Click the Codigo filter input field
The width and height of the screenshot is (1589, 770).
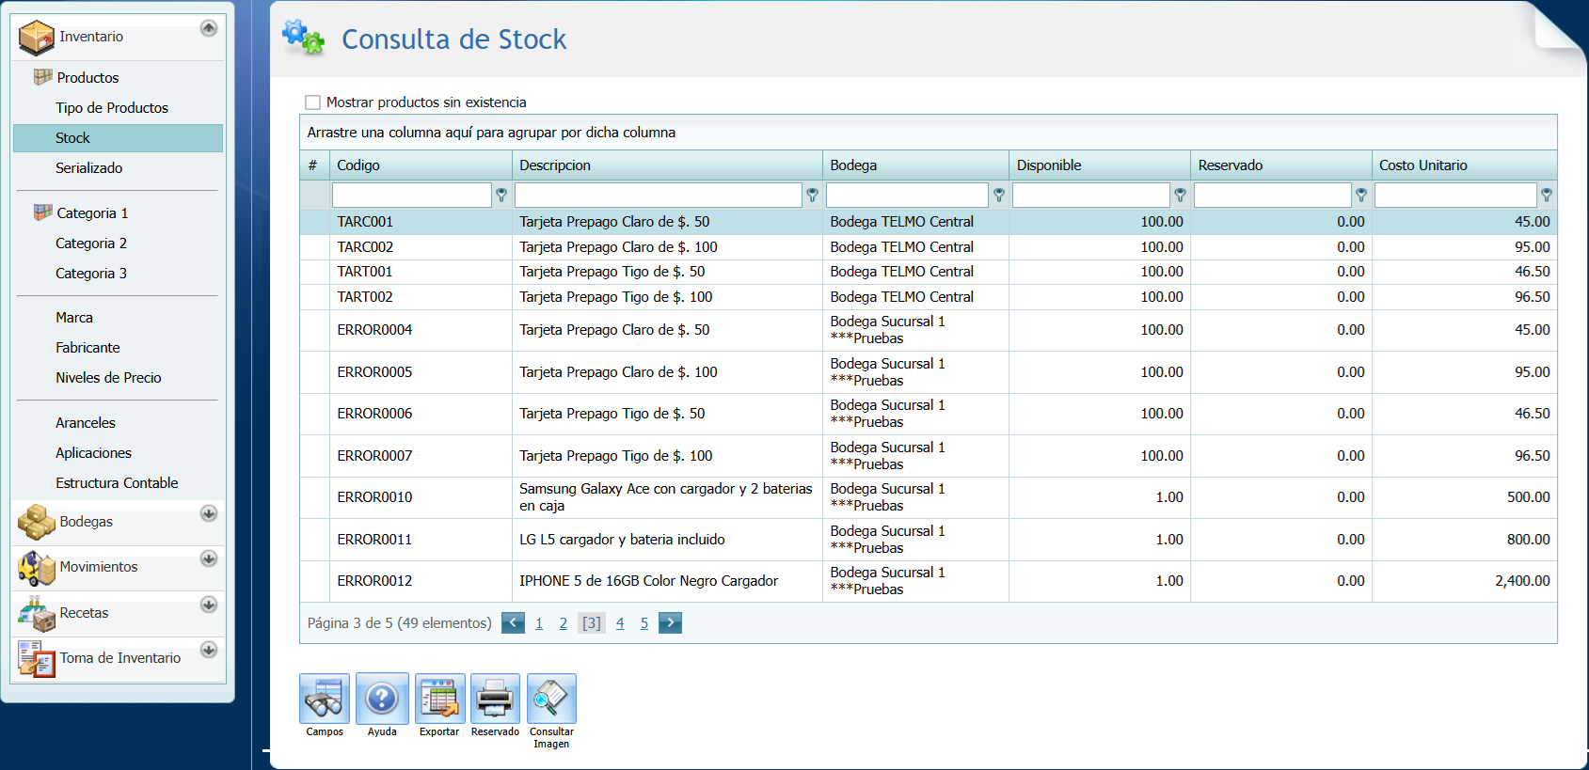click(x=411, y=195)
